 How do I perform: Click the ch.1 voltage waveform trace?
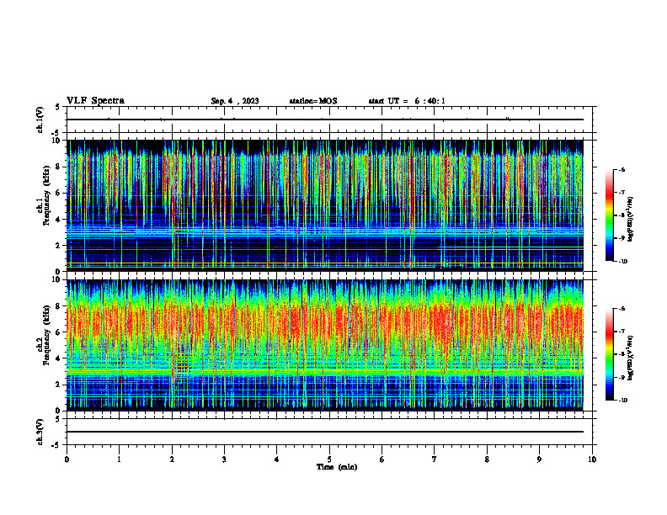point(325,119)
